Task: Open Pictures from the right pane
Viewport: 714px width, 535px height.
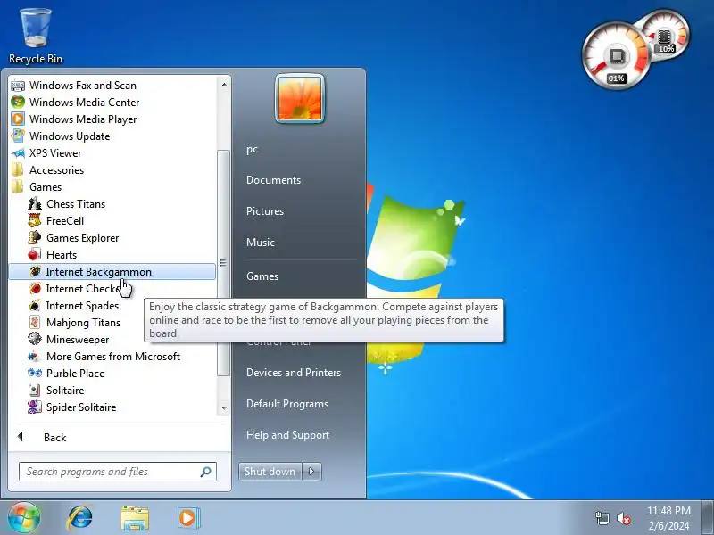Action: tap(265, 211)
